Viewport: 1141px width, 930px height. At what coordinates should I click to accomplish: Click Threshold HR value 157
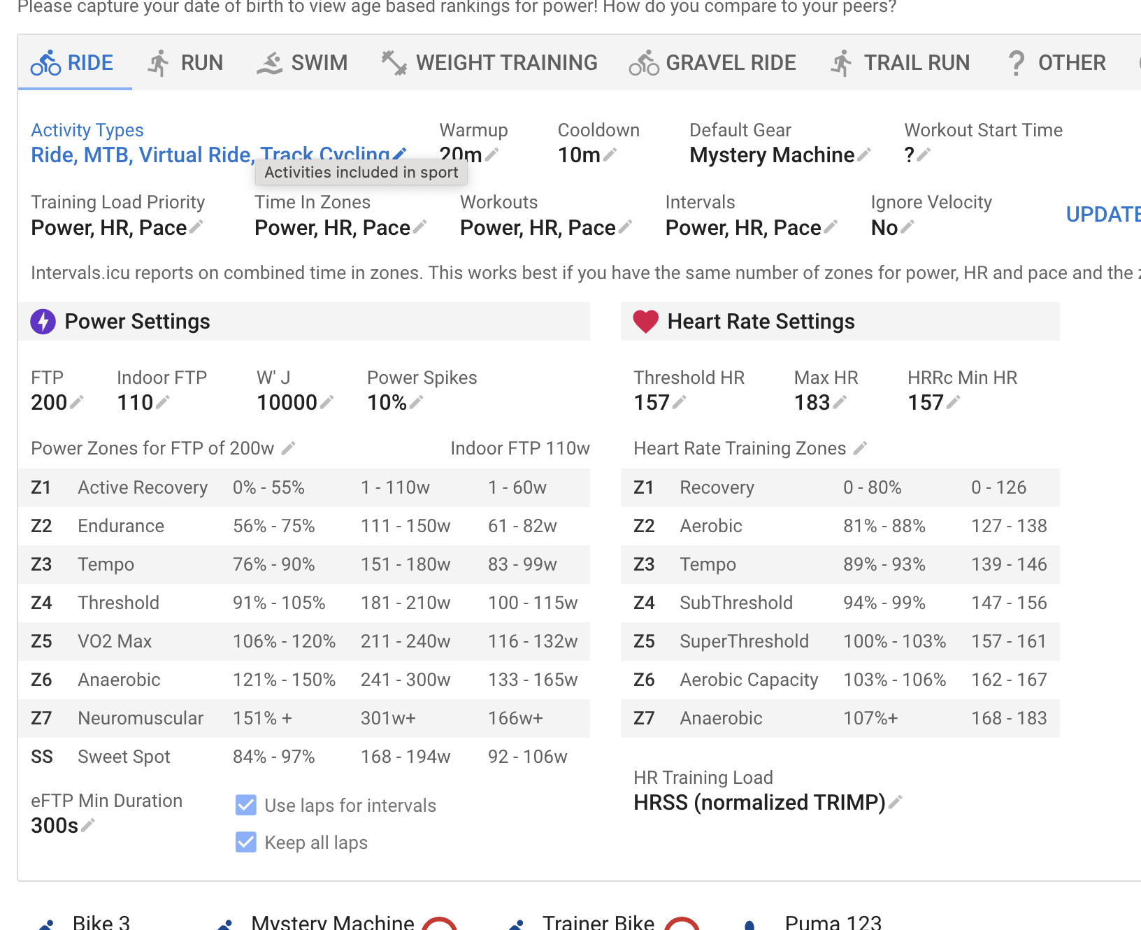(x=652, y=402)
